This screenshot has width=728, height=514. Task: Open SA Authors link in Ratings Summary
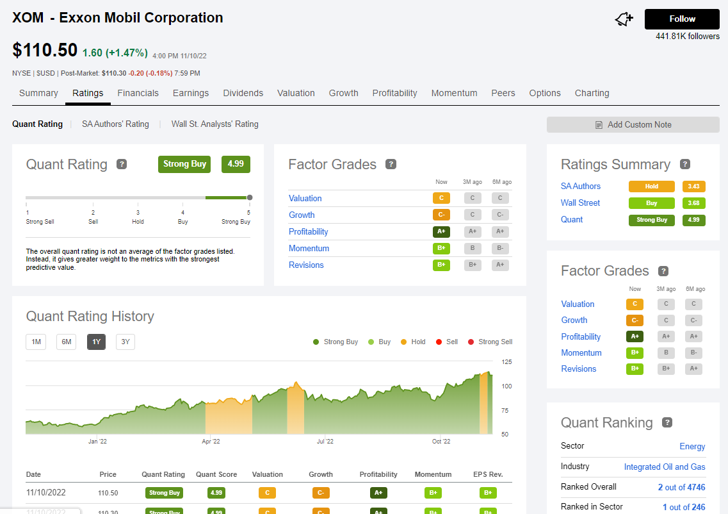(x=580, y=187)
